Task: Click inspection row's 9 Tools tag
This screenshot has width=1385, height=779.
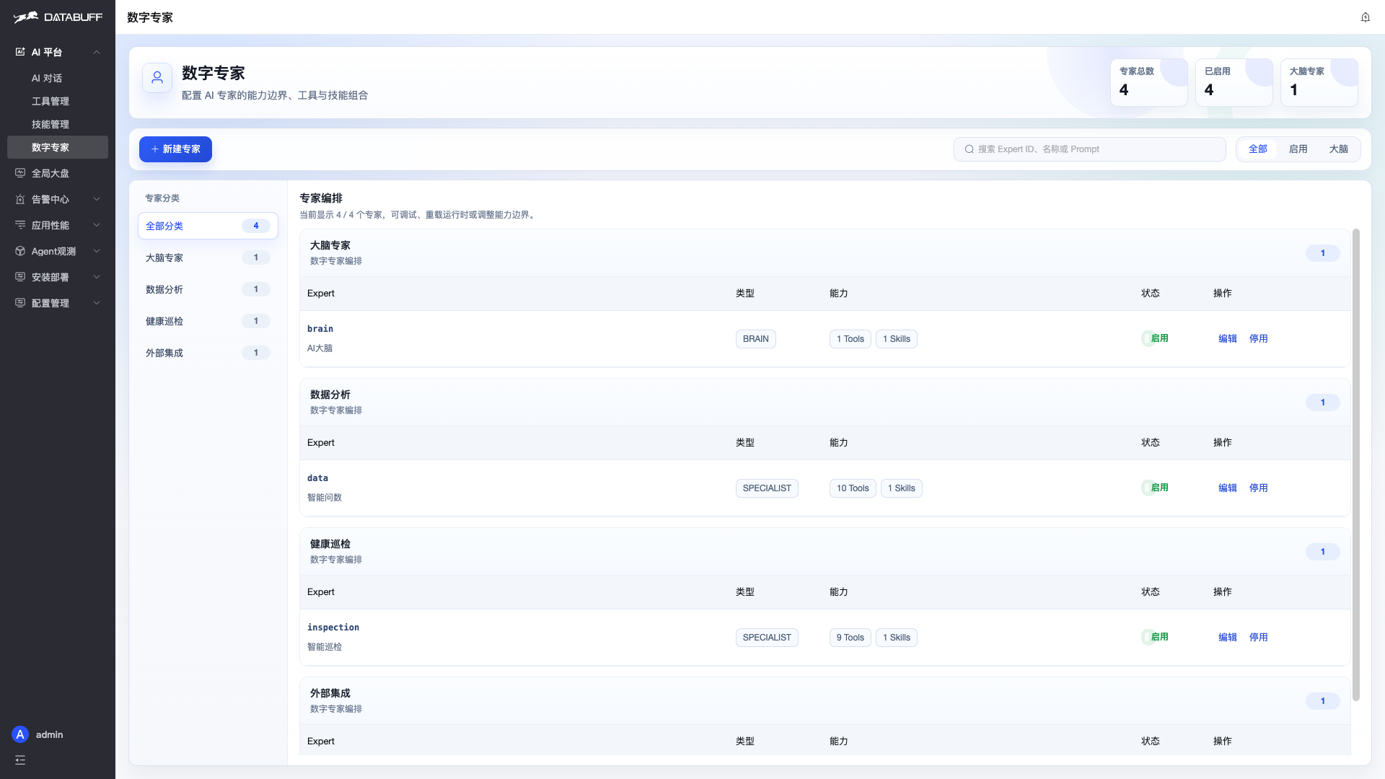Action: point(850,638)
